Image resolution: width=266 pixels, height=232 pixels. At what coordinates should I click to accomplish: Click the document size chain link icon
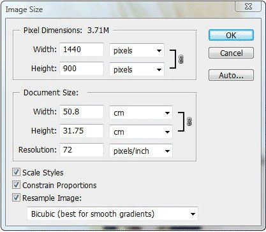(189, 121)
